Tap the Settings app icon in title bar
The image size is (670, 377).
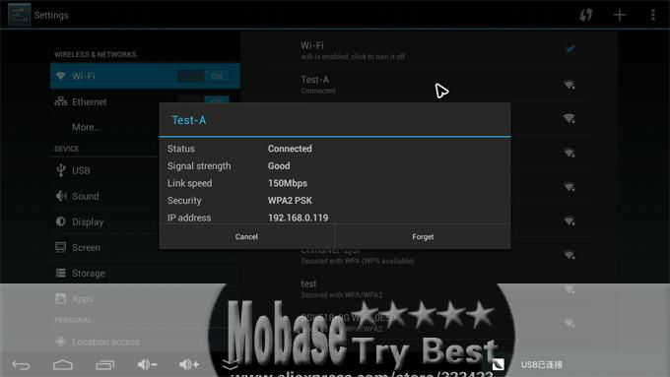pos(20,15)
